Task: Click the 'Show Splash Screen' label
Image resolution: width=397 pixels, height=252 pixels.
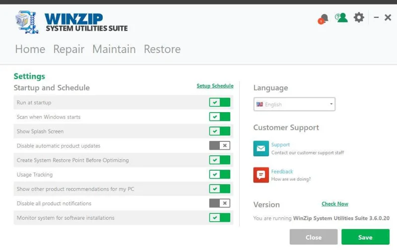Action: [x=40, y=131]
